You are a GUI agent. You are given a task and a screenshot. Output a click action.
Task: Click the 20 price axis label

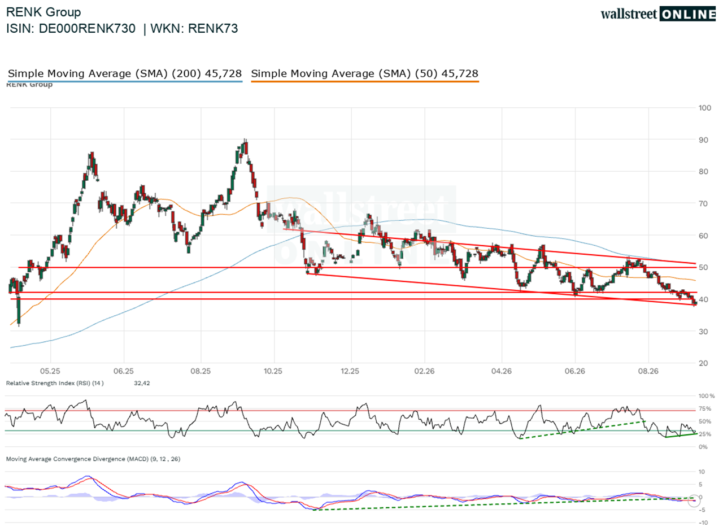pyautogui.click(x=703, y=363)
